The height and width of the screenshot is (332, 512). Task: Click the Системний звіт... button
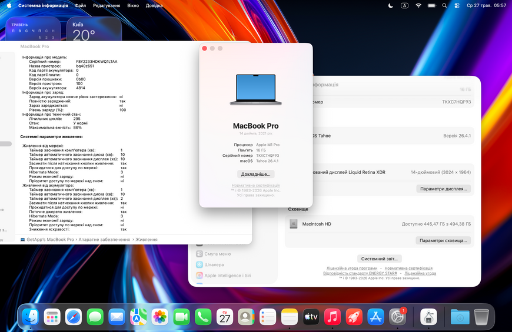click(380, 259)
